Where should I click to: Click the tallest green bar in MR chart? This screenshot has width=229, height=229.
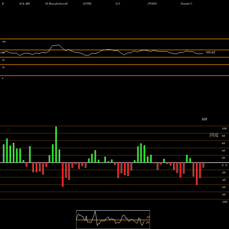(x=56, y=144)
